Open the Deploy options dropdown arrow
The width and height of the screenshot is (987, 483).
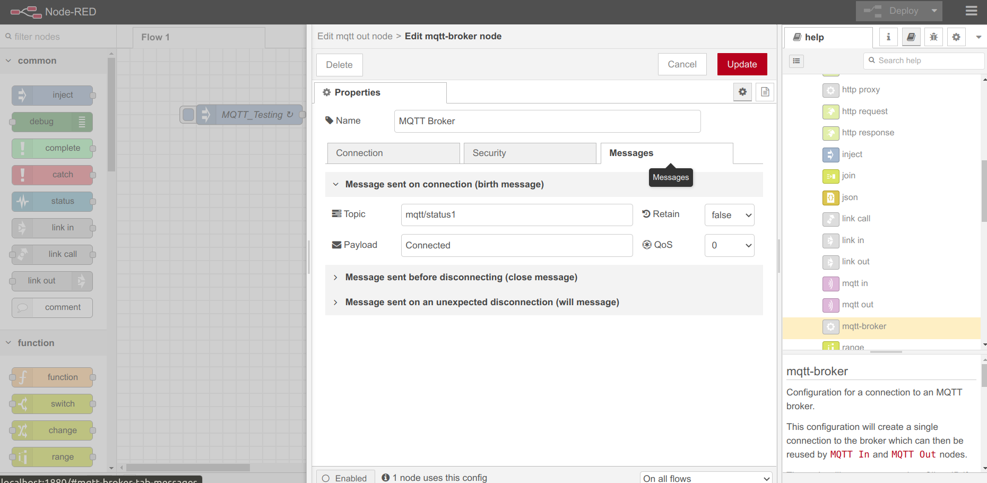(934, 11)
